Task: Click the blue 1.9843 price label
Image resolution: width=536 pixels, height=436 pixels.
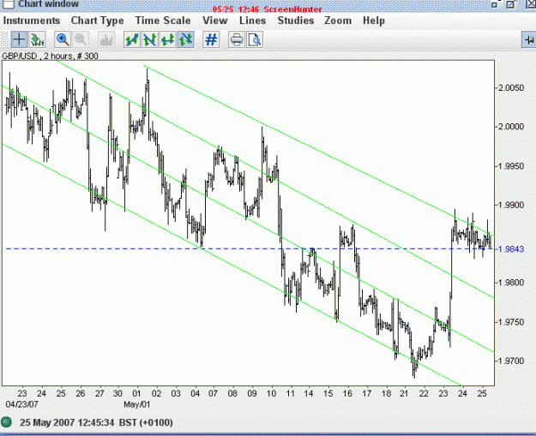Action: click(x=511, y=249)
